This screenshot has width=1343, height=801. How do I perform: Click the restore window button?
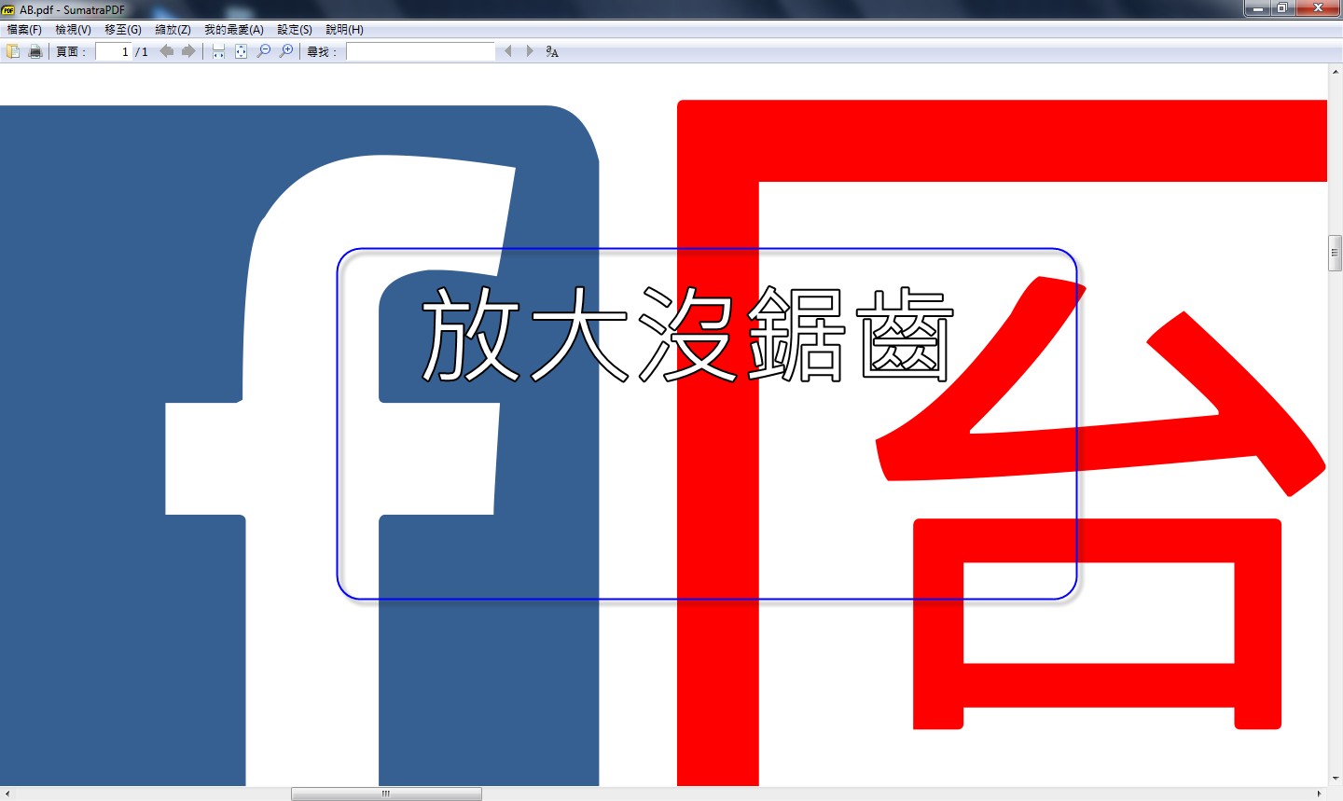[x=1282, y=8]
